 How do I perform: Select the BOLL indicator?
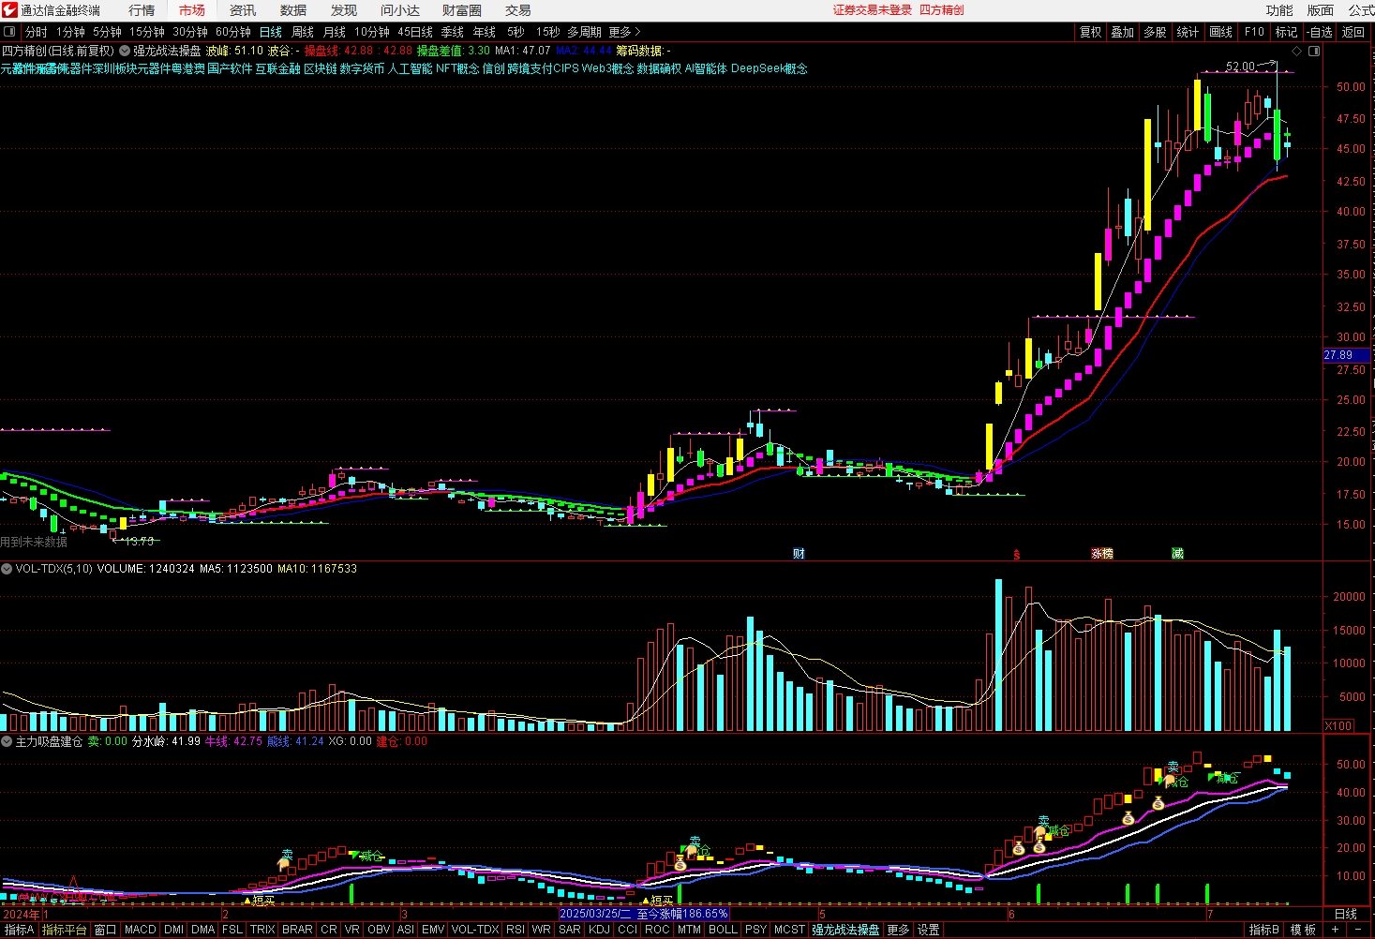tap(723, 930)
